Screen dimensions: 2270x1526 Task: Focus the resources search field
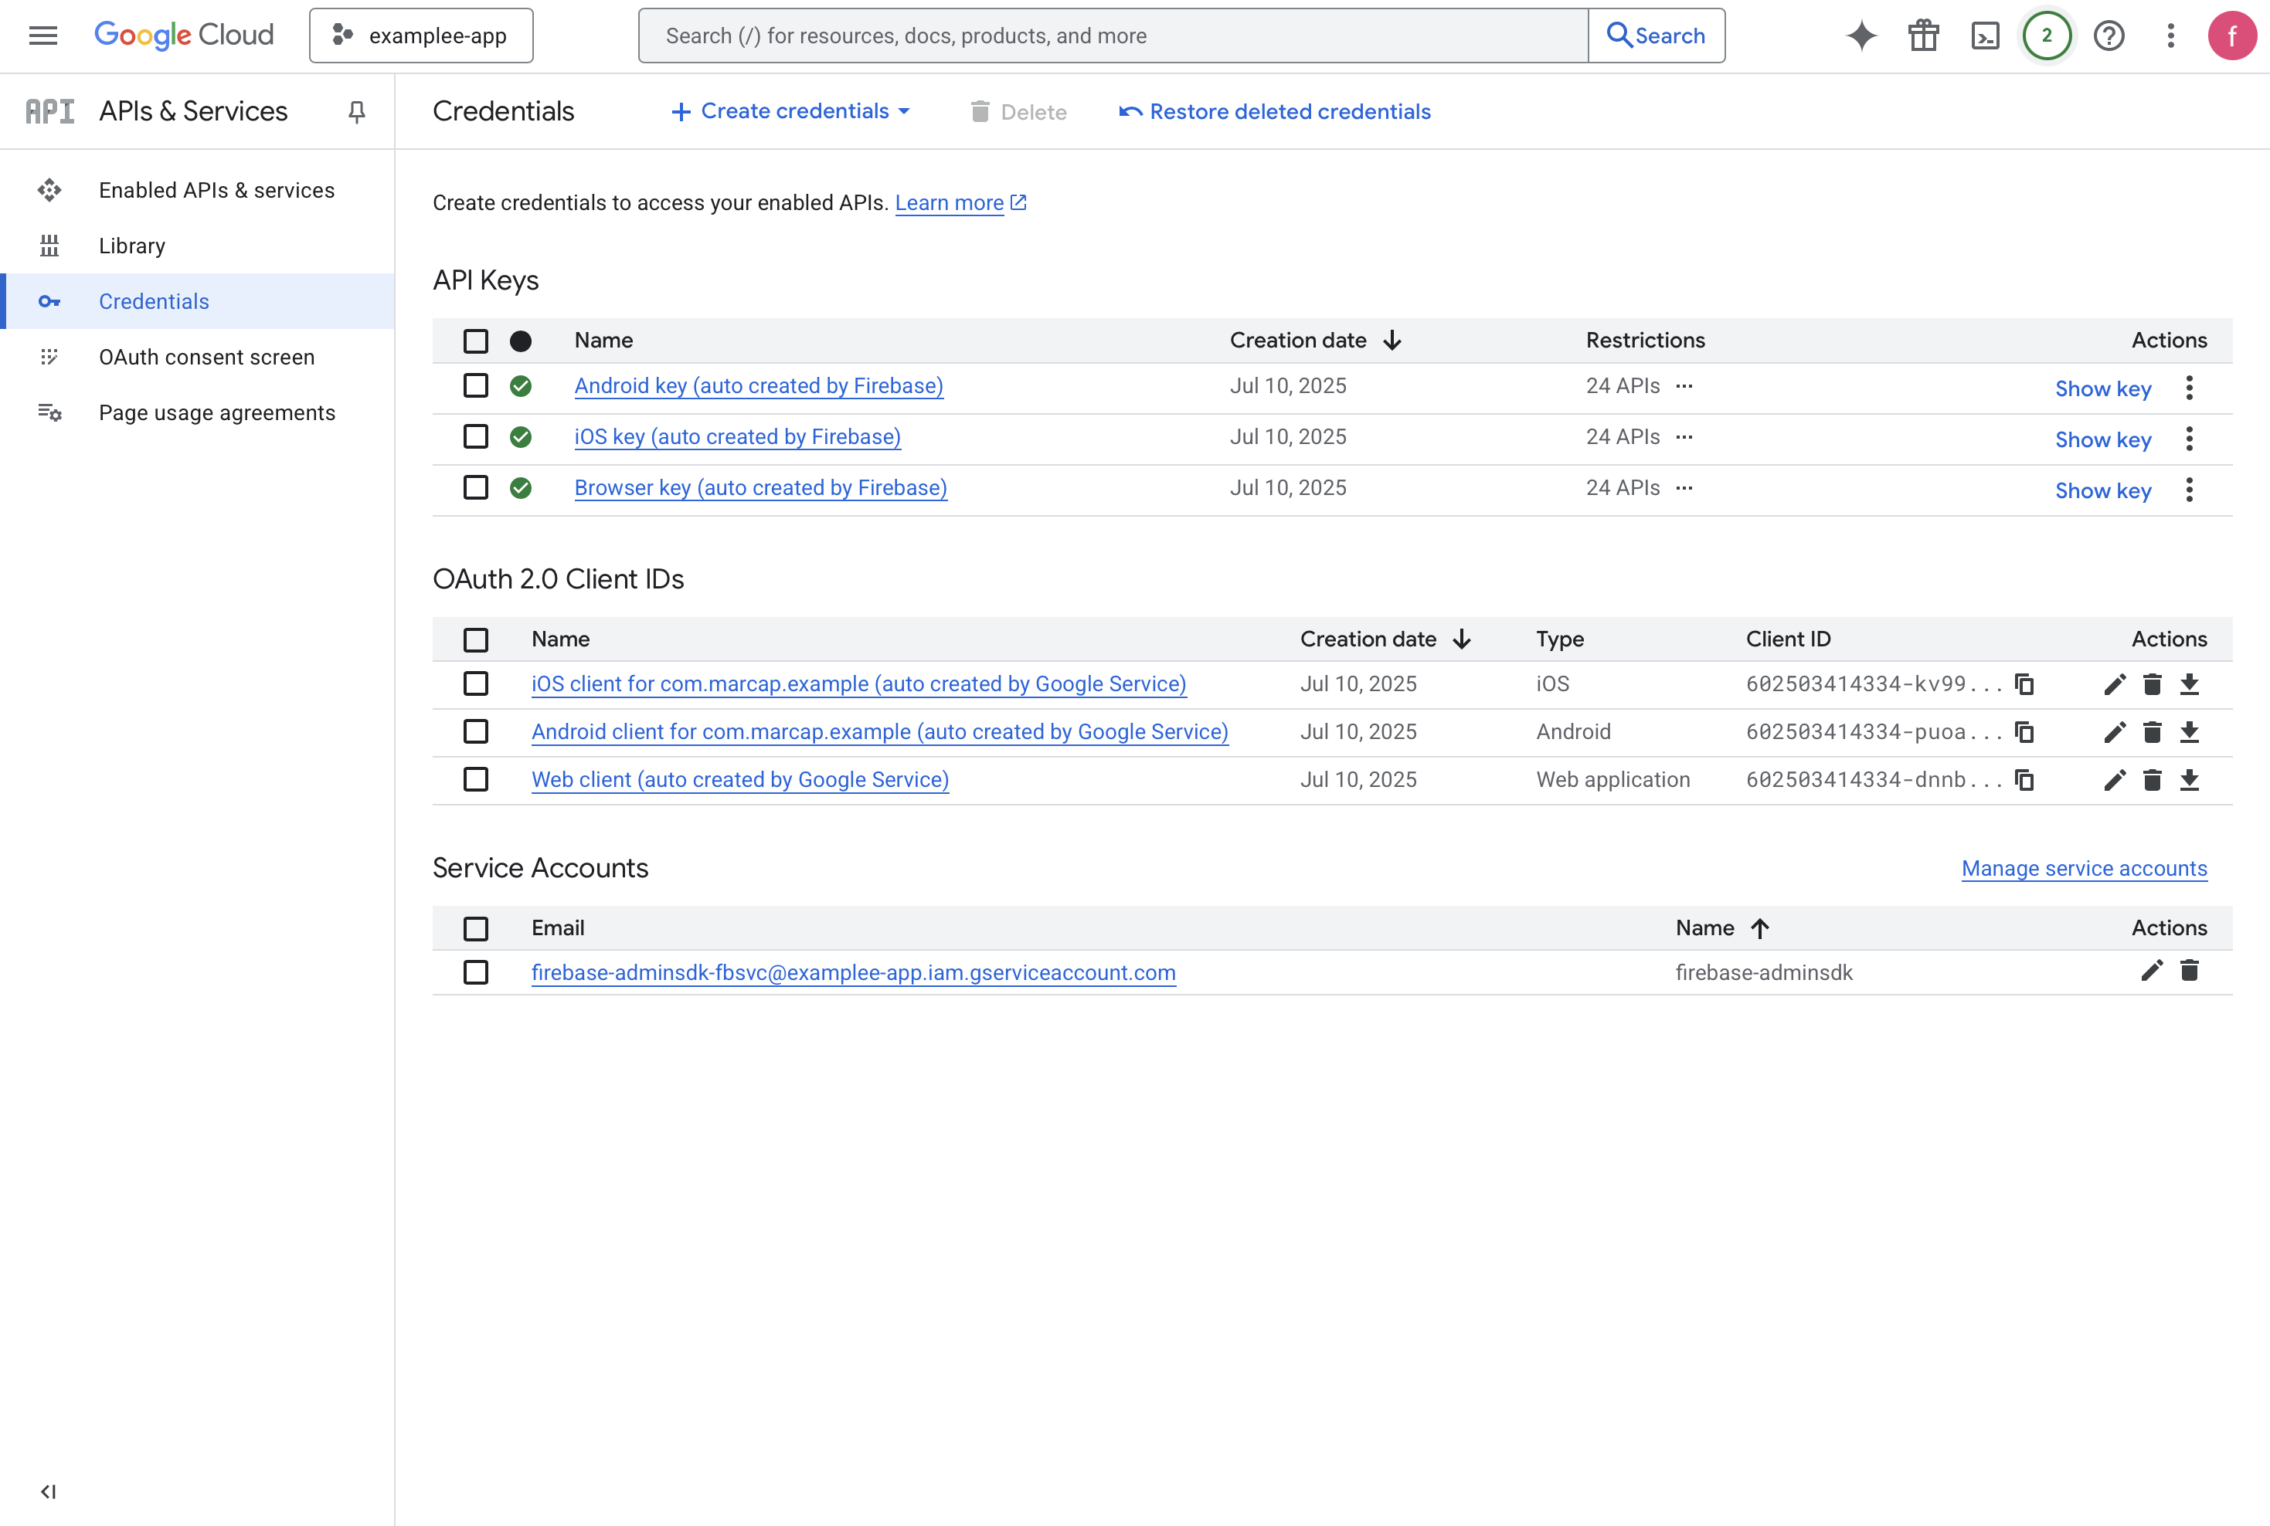pyautogui.click(x=1113, y=36)
